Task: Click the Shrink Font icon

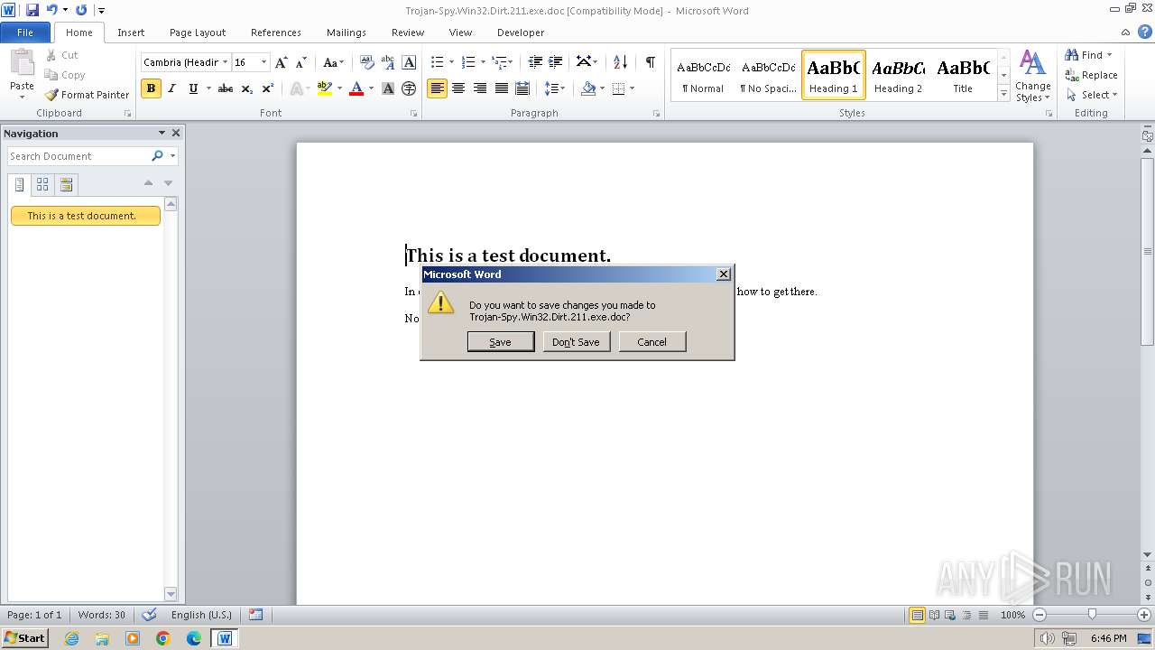Action: [301, 62]
